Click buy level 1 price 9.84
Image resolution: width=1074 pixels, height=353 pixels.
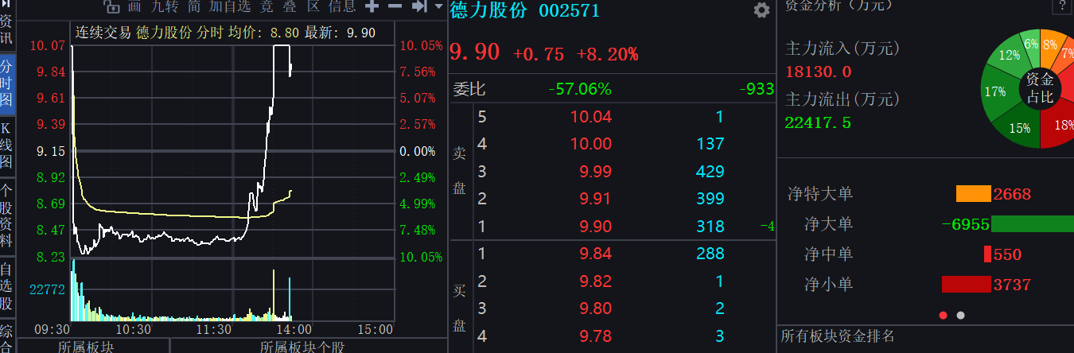(x=596, y=254)
